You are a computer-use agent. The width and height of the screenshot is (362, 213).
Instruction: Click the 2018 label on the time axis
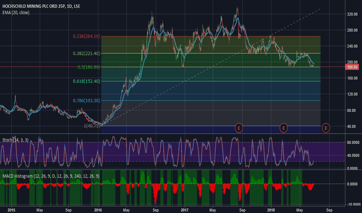point(271,210)
